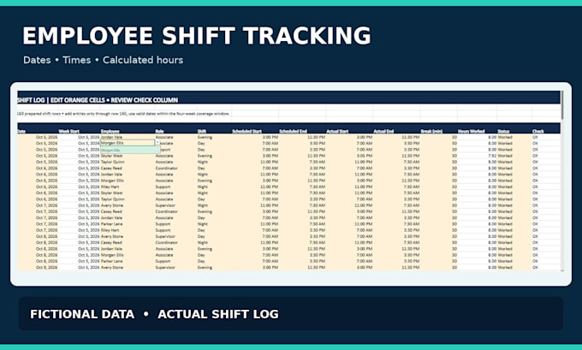Click the 3:05 PM actual start cell
582x350 pixels.
click(365, 156)
